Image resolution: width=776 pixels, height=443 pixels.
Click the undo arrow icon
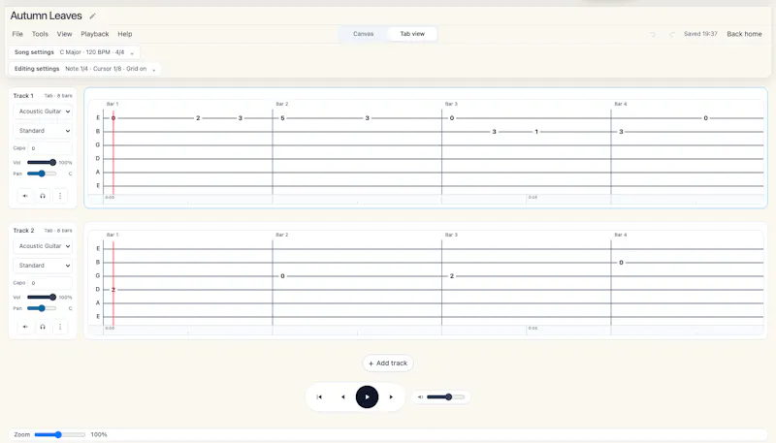click(653, 34)
